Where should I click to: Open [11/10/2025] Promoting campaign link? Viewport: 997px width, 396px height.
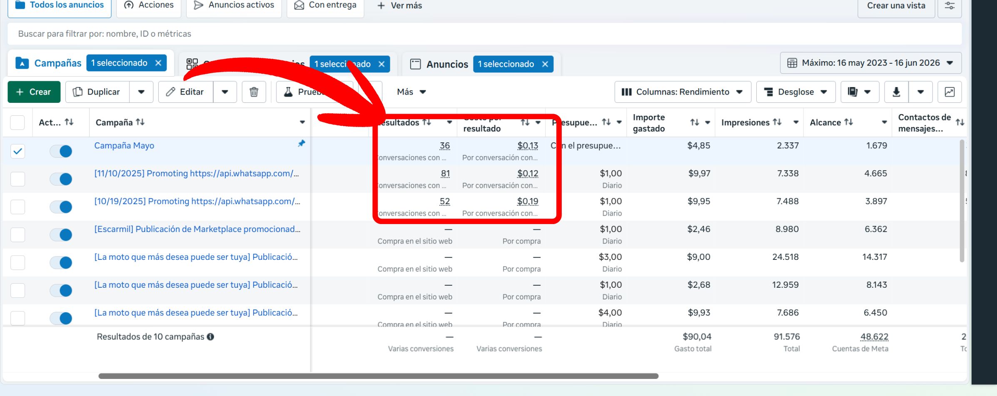pos(197,174)
